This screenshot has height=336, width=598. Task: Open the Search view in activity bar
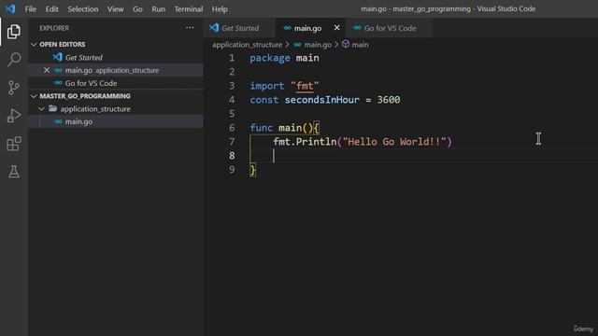click(14, 60)
